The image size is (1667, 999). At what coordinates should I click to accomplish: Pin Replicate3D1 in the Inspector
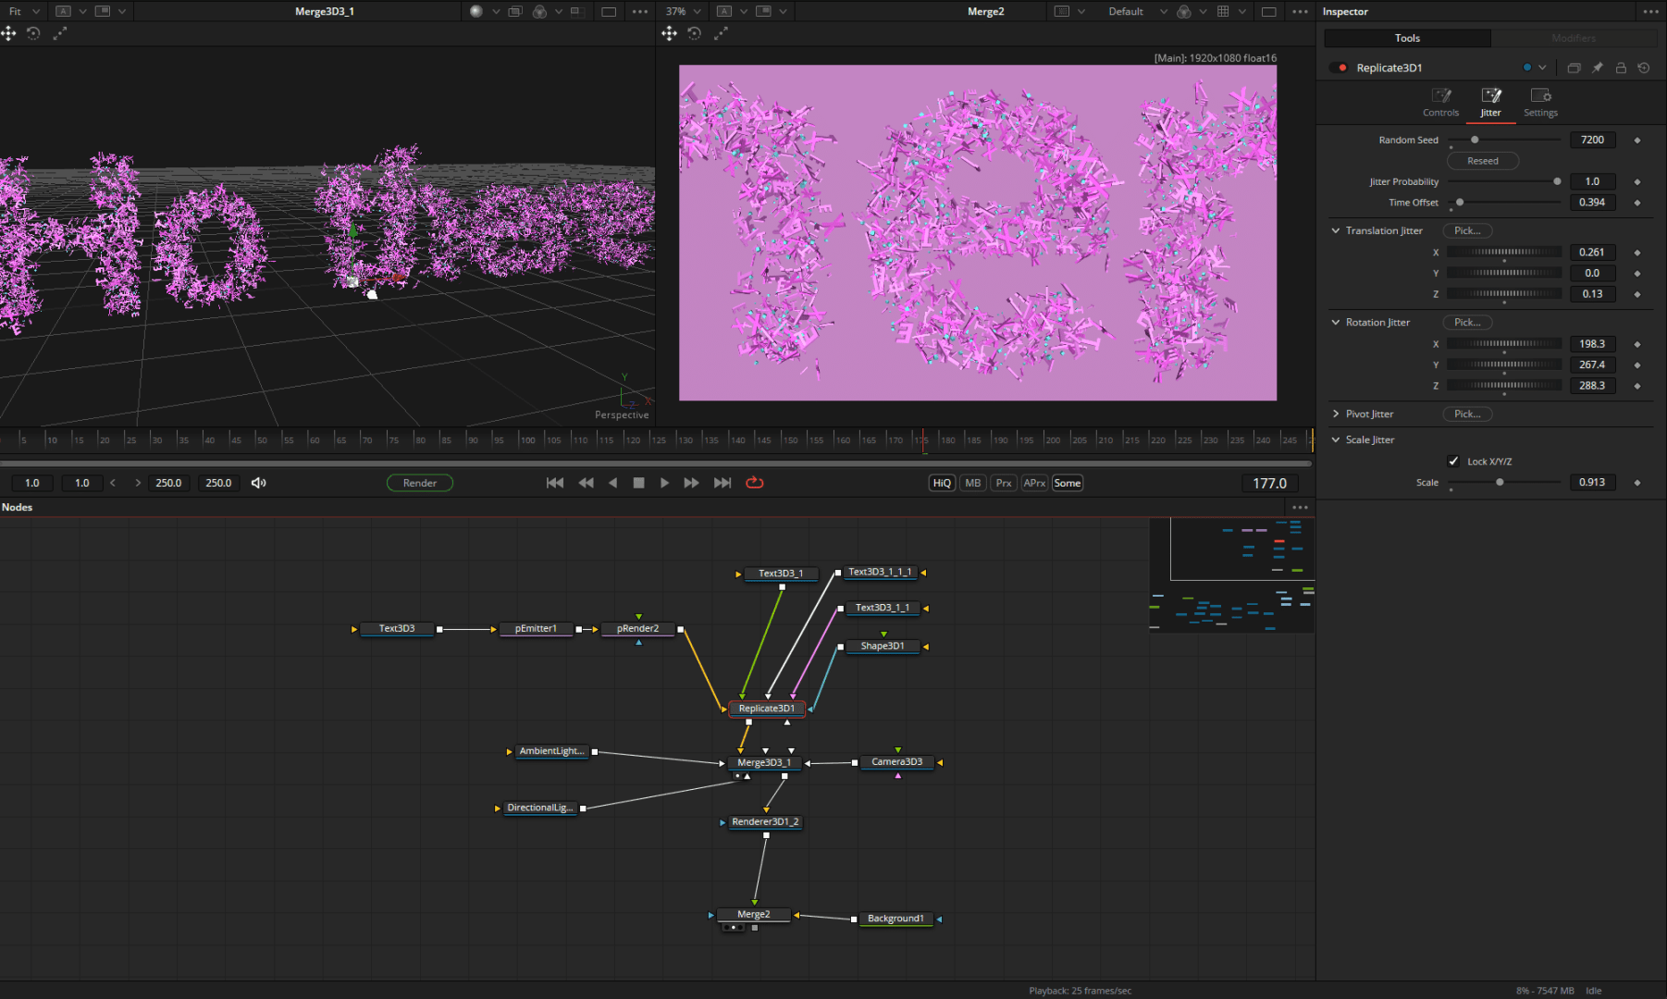[x=1598, y=68]
